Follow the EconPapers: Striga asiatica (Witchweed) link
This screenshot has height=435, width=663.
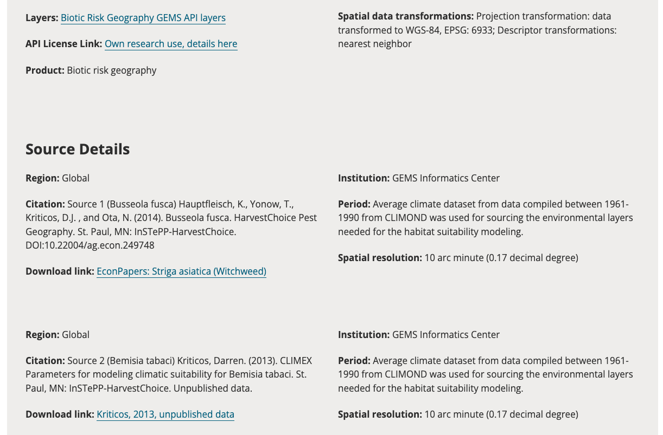coord(181,271)
